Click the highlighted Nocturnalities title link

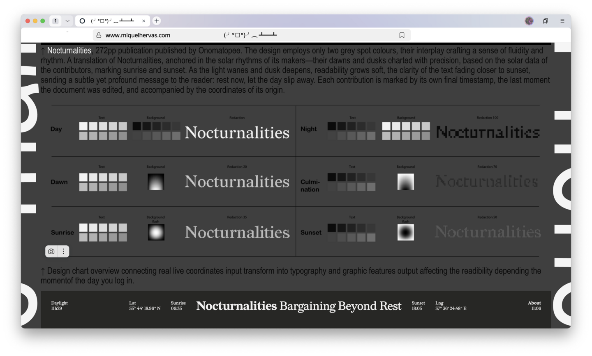pyautogui.click(x=69, y=50)
